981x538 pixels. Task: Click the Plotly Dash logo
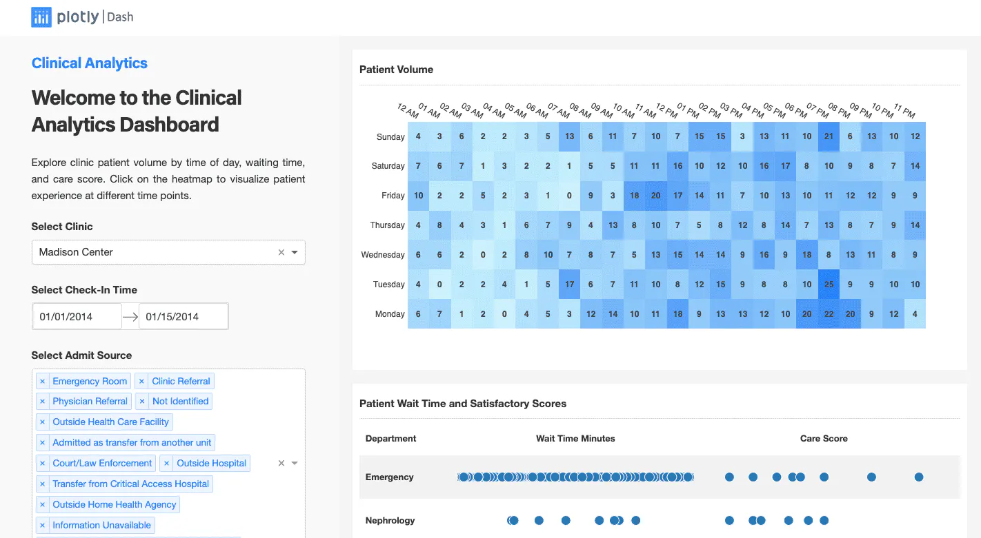[82, 17]
